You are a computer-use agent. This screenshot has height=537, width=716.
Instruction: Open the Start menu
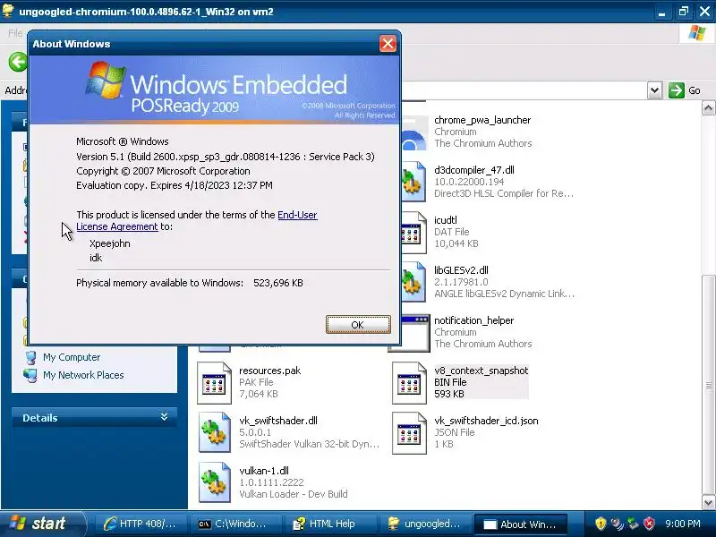coord(42,524)
